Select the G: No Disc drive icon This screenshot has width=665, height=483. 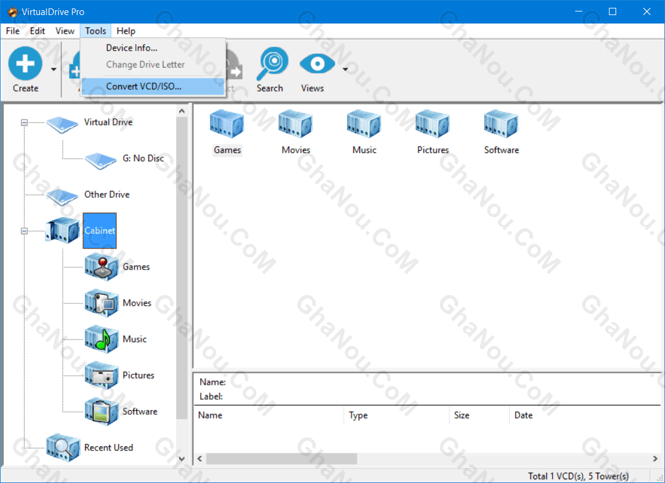pyautogui.click(x=101, y=160)
